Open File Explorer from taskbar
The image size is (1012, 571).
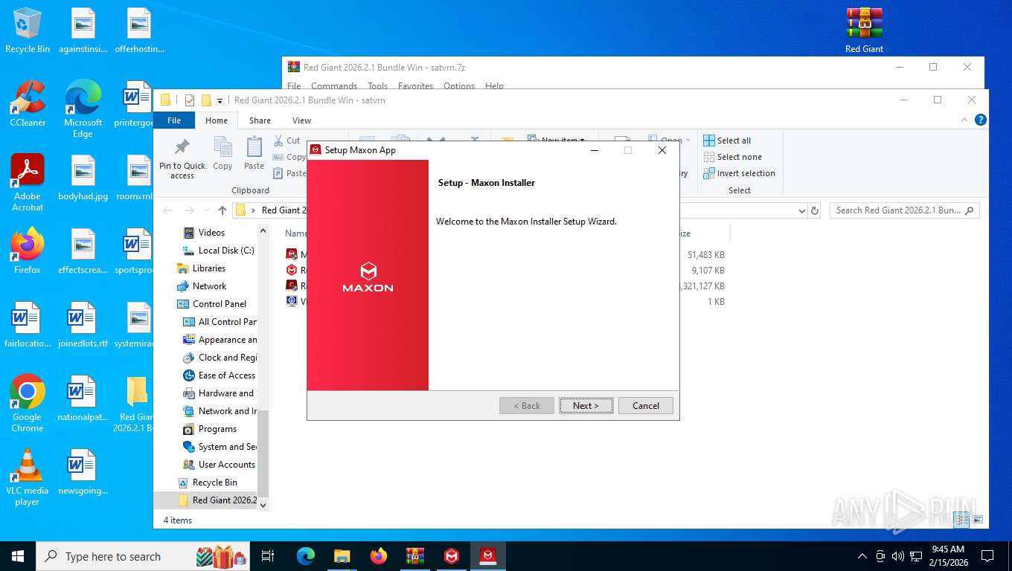pos(342,556)
